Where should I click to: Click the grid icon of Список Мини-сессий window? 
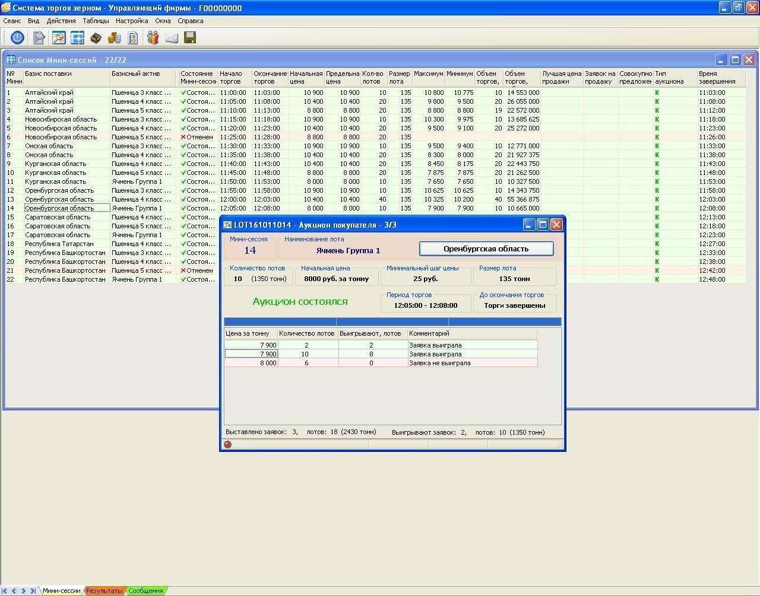pyautogui.click(x=11, y=60)
